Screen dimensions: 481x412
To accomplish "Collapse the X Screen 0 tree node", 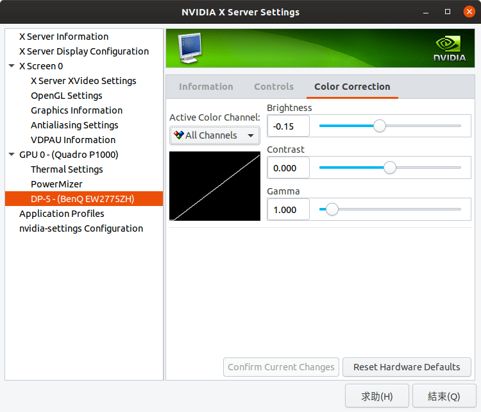I will coord(12,65).
